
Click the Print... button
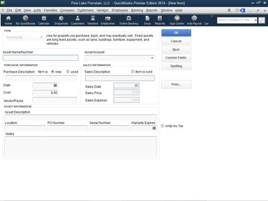point(176,84)
